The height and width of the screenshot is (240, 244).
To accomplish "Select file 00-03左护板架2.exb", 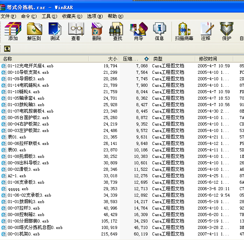I will 28,130.
